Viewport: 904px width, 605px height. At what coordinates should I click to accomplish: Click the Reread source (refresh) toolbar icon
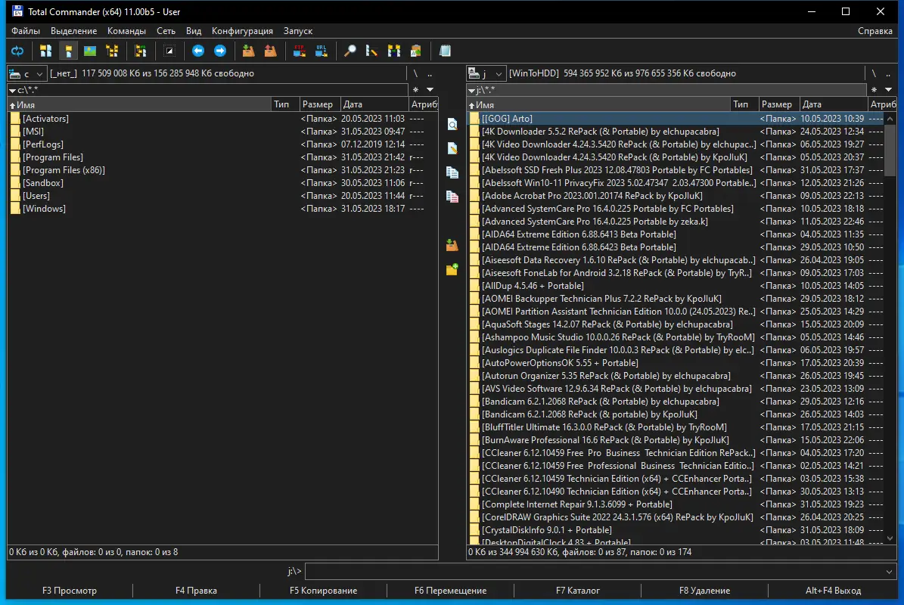click(17, 51)
